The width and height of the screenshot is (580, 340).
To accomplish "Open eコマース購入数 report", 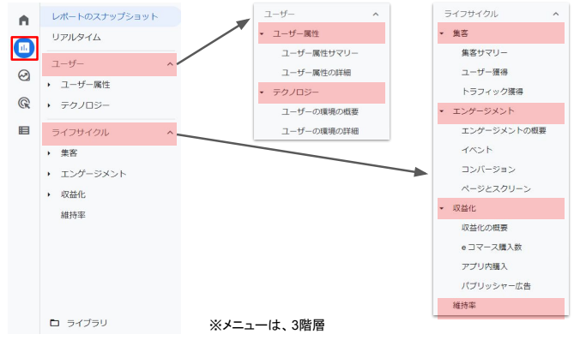I will [x=492, y=248].
